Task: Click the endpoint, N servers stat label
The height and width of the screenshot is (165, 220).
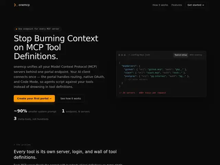Action: tap(78, 111)
